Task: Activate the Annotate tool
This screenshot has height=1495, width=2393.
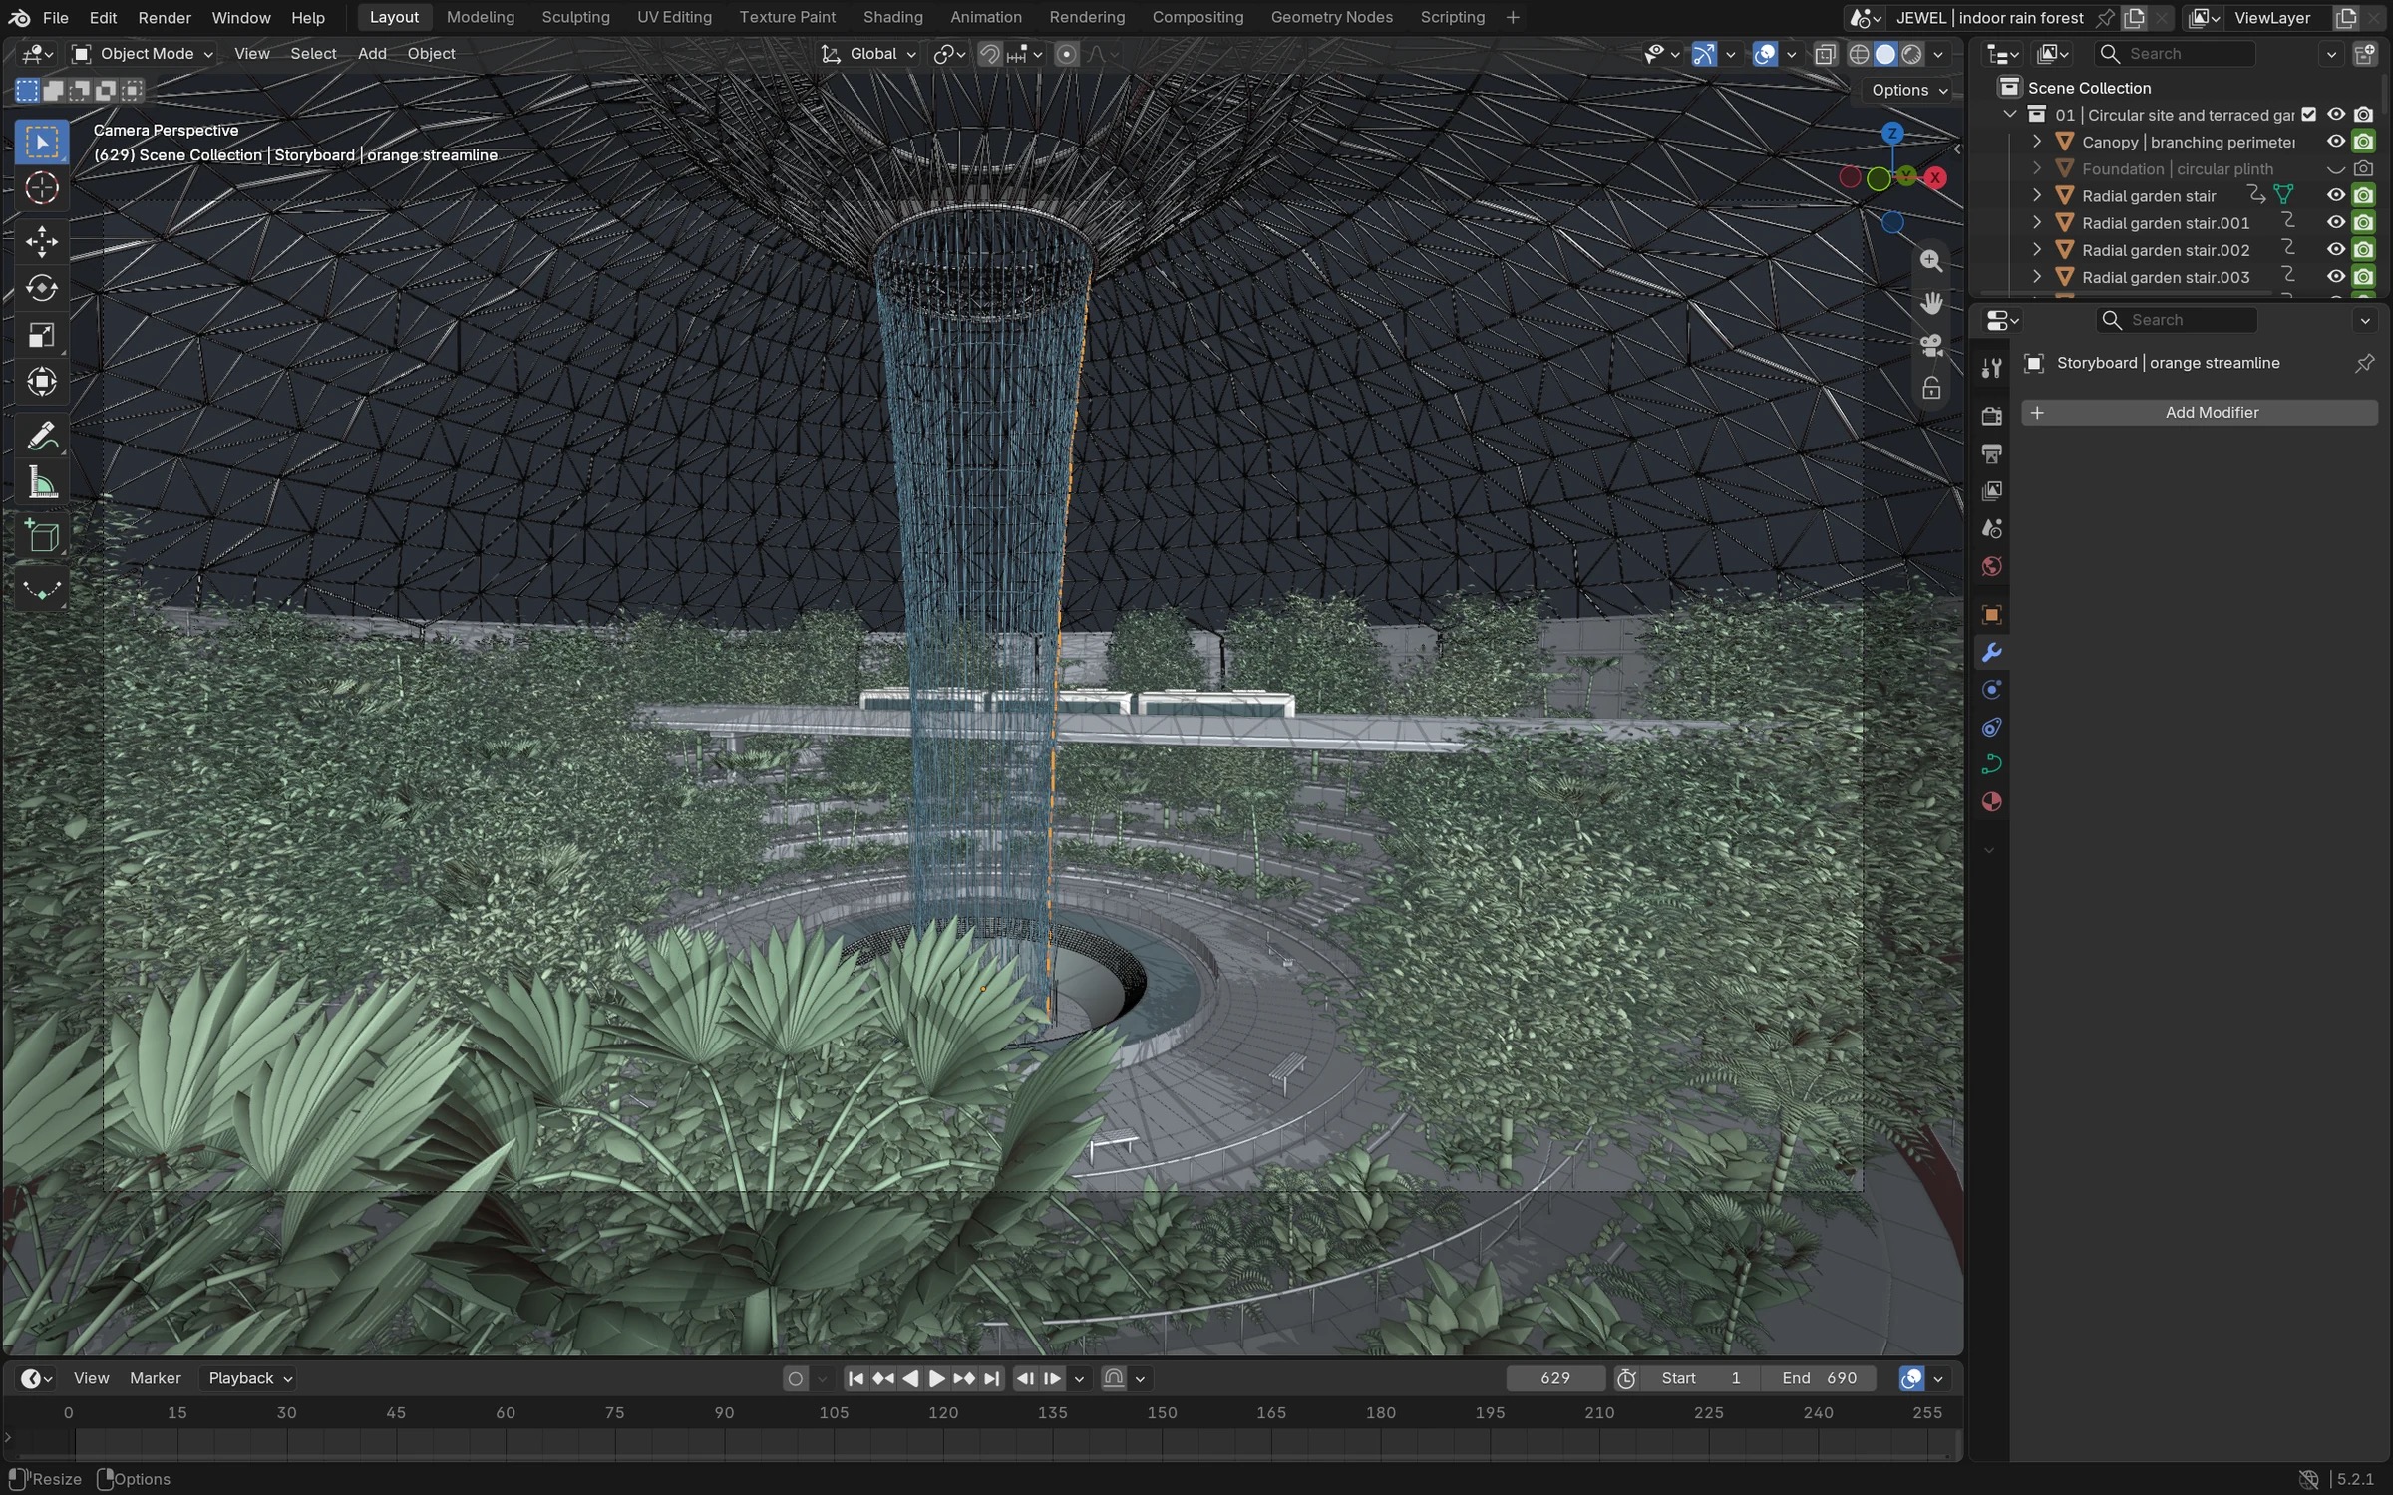Action: (x=41, y=437)
